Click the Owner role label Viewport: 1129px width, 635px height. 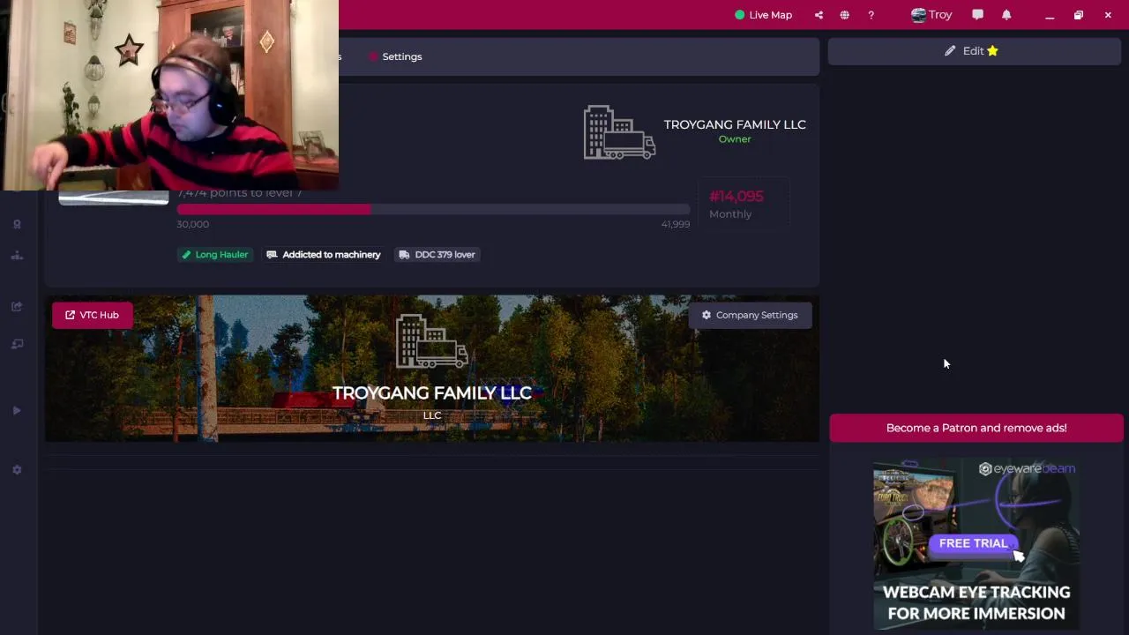pyautogui.click(x=735, y=139)
